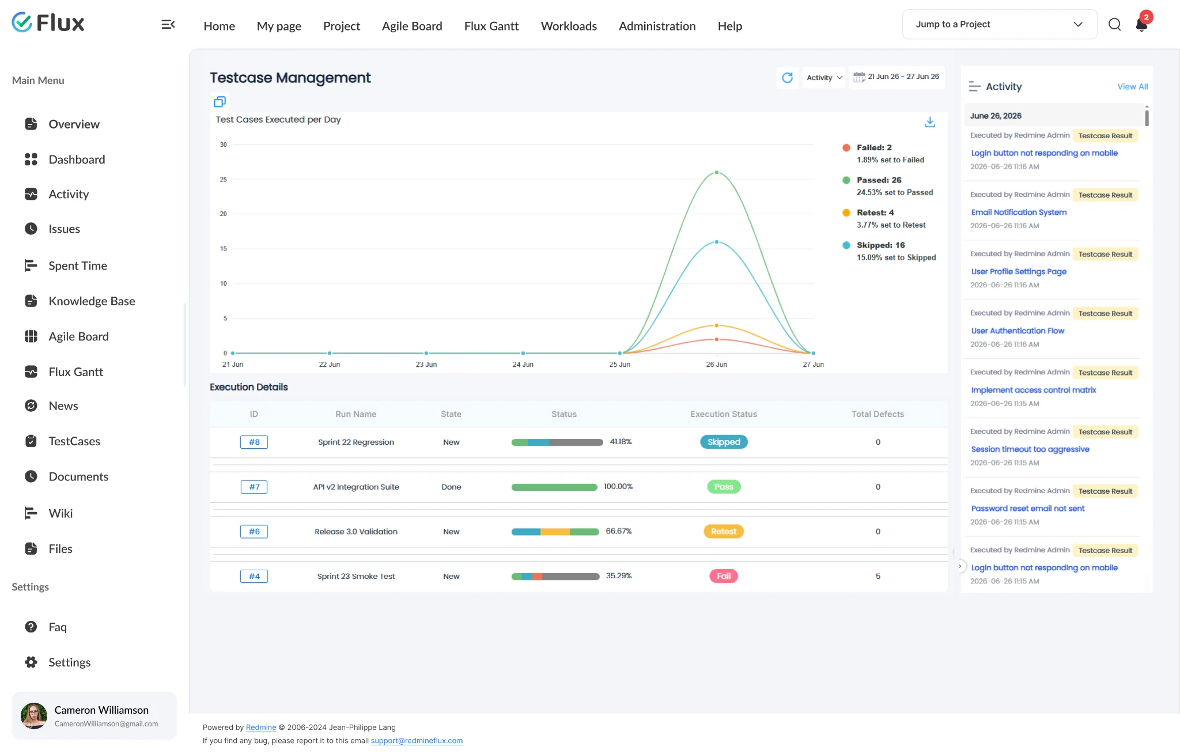This screenshot has width=1180, height=754.
Task: Click the Fail status badge for Sprint 23
Action: click(723, 576)
